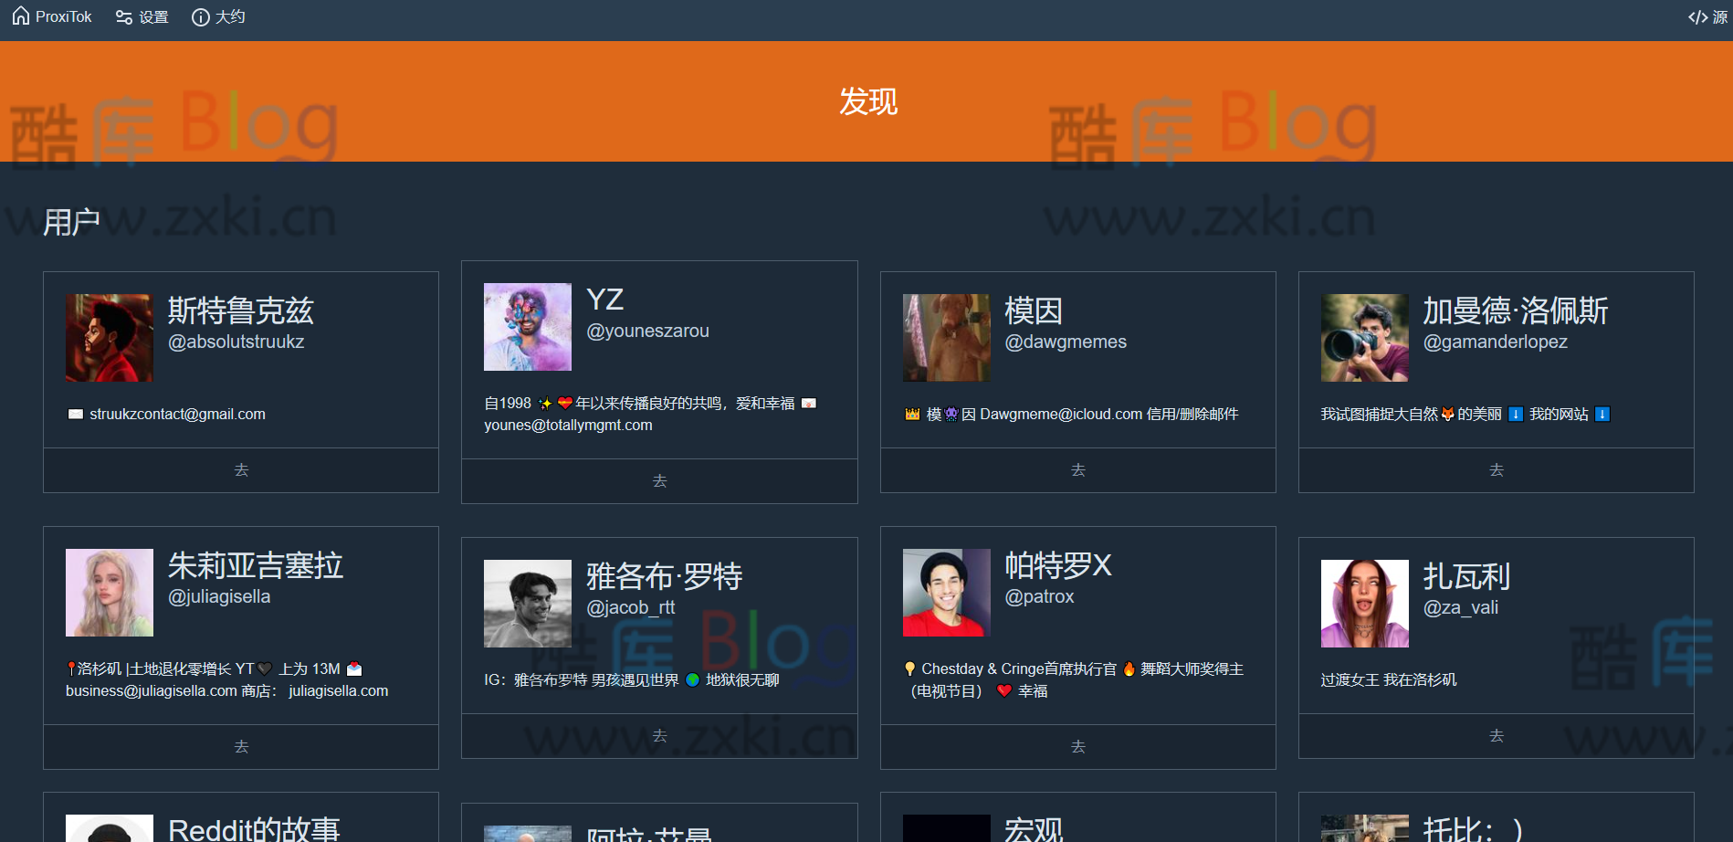Click the @dawgmemes username
Image resolution: width=1733 pixels, height=842 pixels.
[1066, 342]
